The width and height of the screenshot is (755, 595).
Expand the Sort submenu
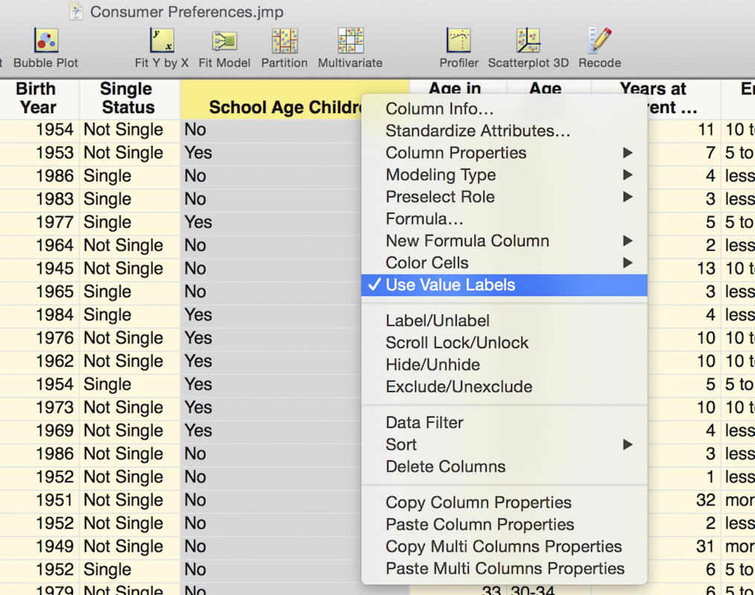401,445
